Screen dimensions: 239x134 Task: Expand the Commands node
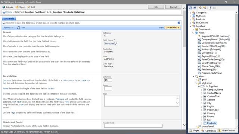[193, 29]
